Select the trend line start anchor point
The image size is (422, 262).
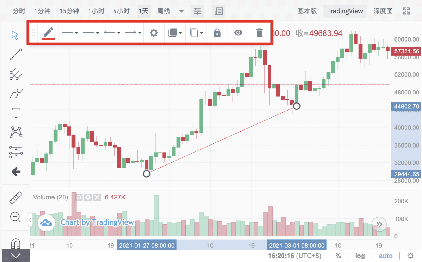pos(147,174)
